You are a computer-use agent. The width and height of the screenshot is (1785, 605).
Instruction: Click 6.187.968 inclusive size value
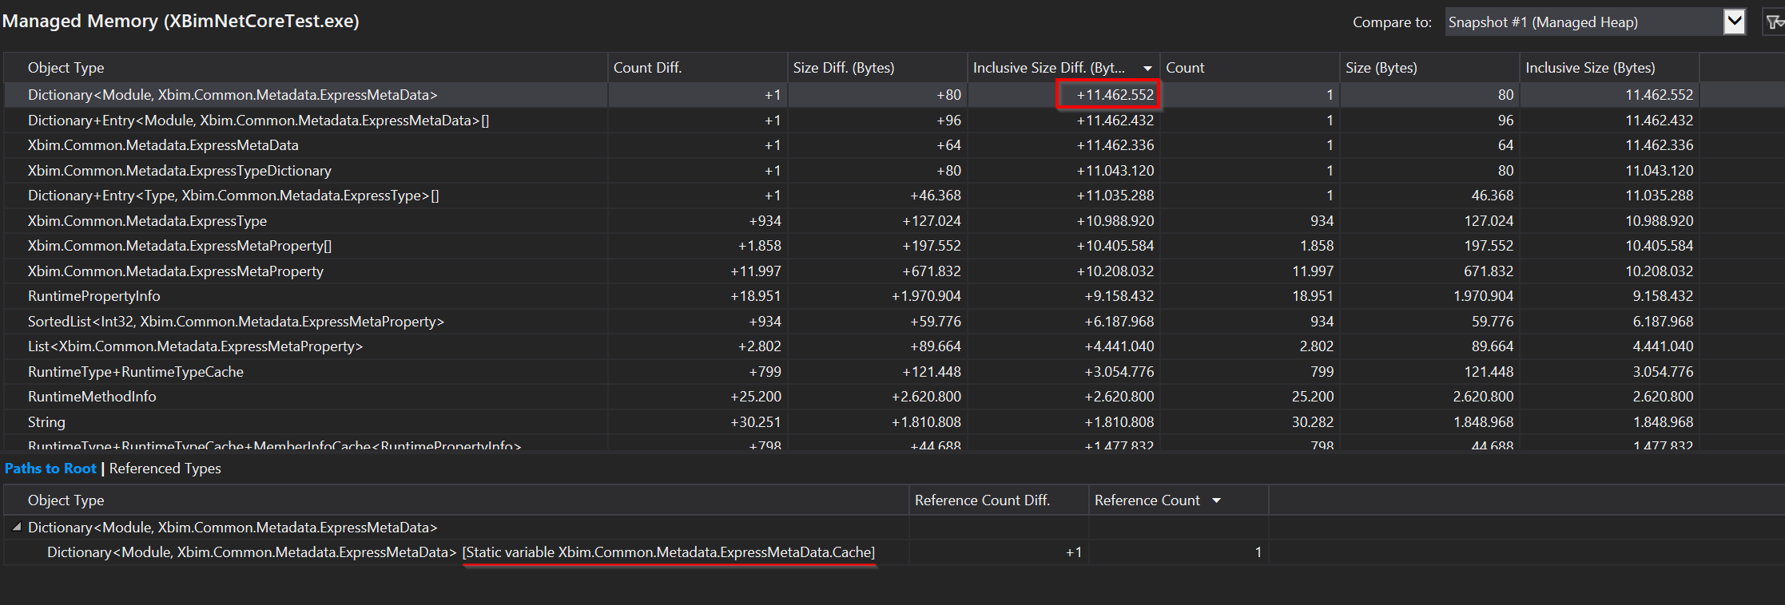click(1662, 322)
